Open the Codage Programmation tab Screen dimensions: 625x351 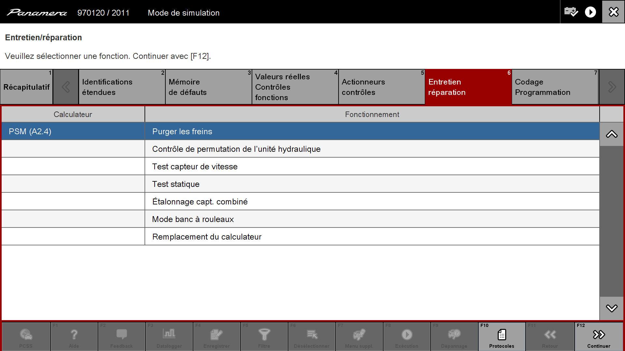(555, 87)
